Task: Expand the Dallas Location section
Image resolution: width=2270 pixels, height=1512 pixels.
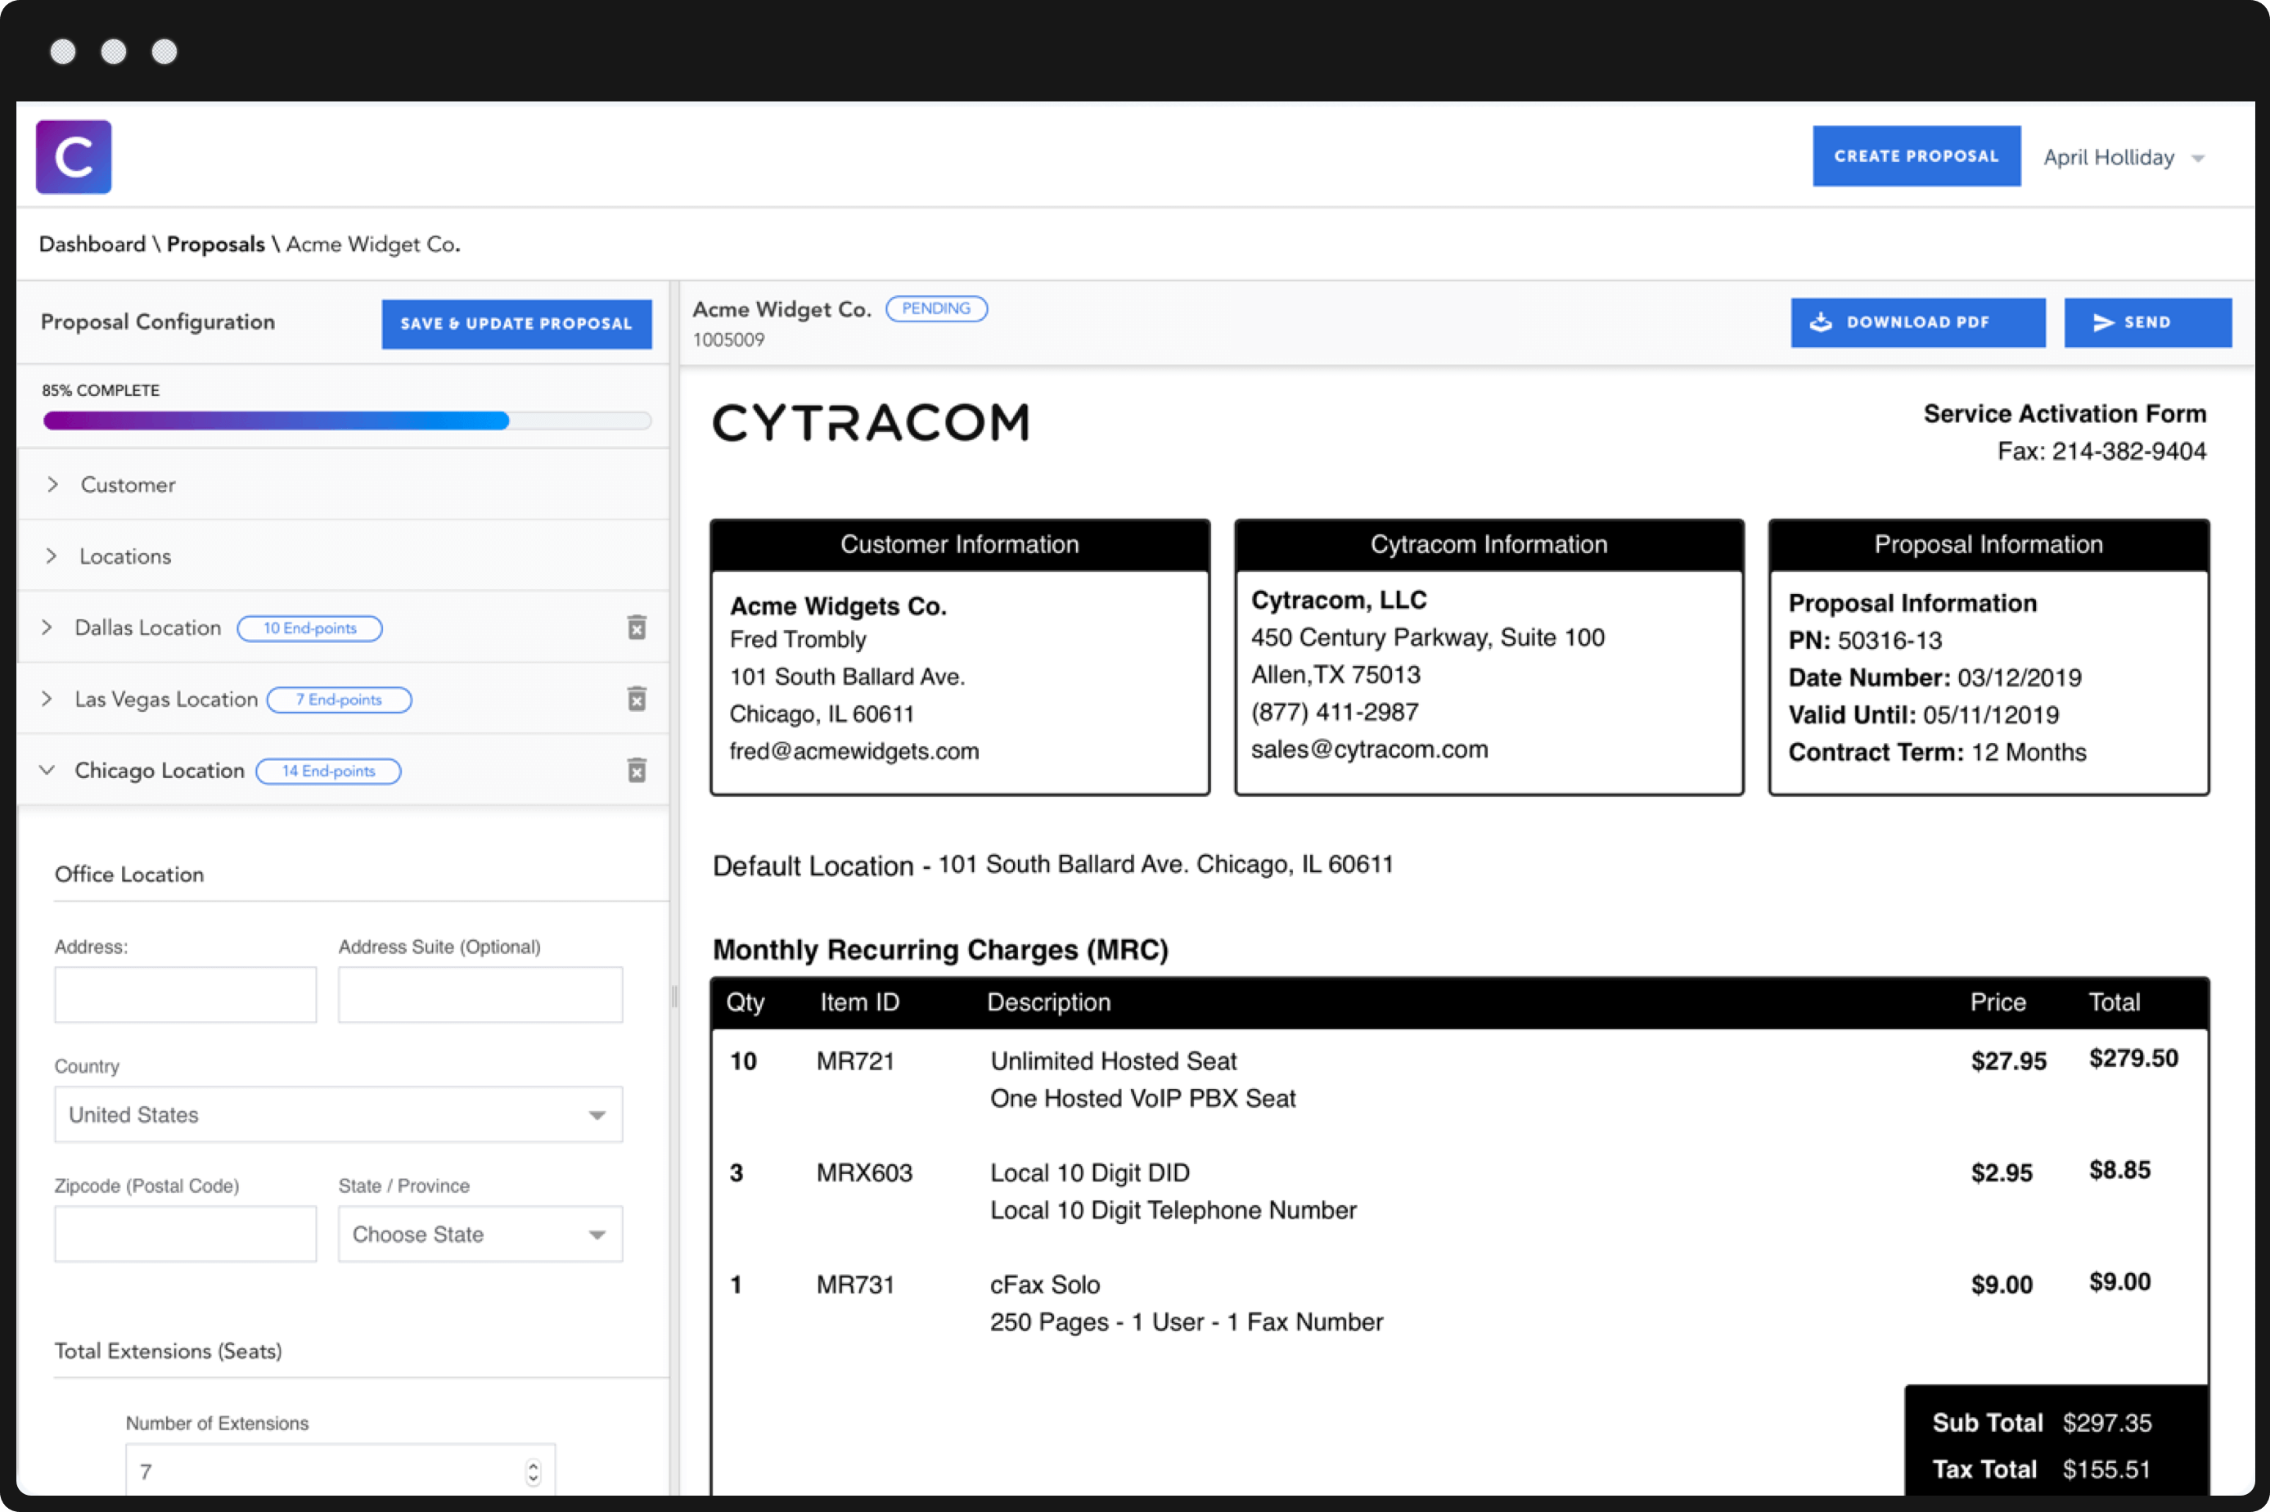Action: [x=47, y=628]
